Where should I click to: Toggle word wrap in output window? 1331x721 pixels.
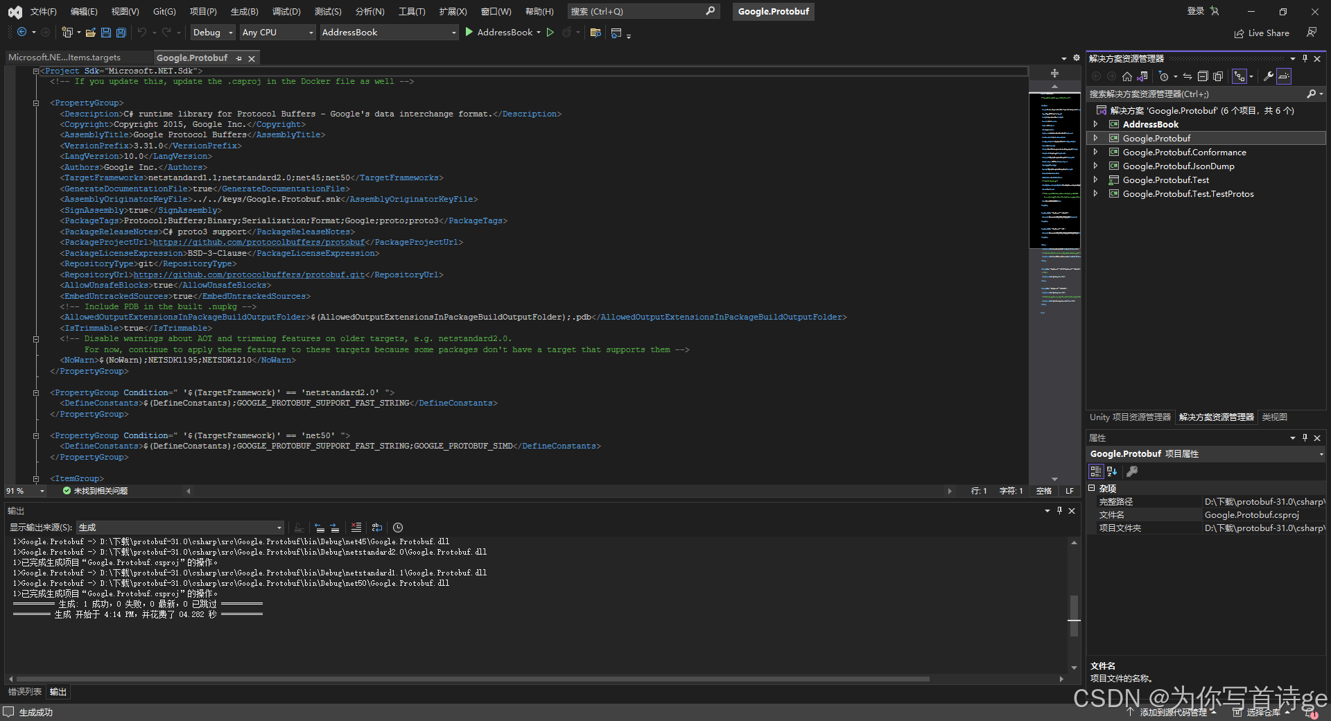pos(377,528)
